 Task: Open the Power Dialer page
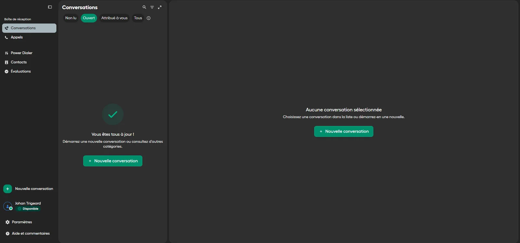29,53
